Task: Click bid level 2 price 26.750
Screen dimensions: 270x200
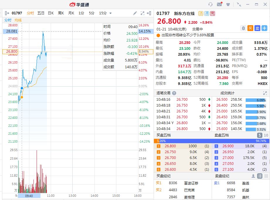Action: click(x=170, y=152)
